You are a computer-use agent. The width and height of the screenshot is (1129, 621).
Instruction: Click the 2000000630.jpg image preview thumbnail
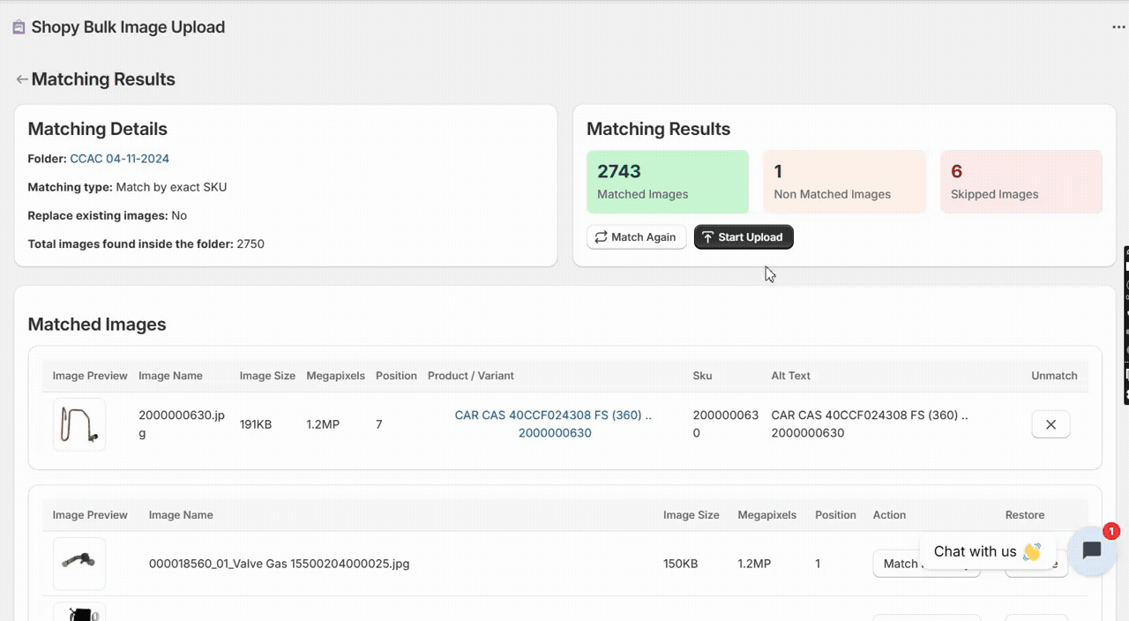(79, 424)
